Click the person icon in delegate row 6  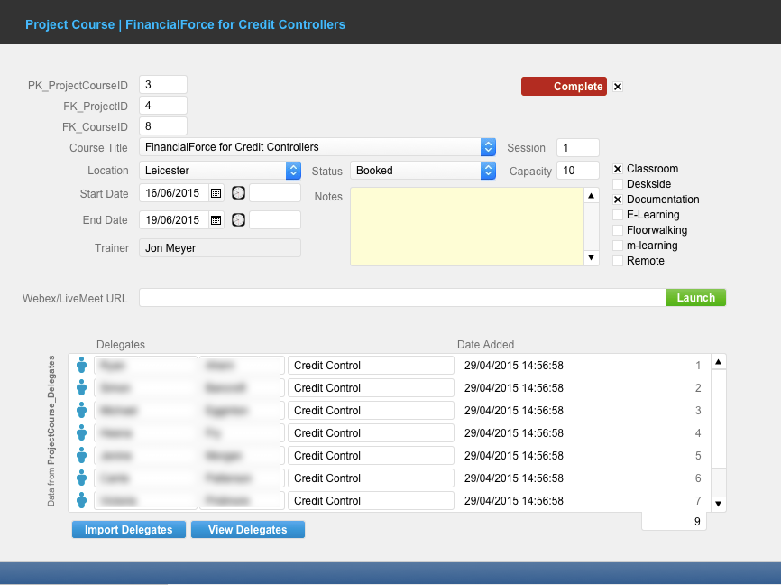(82, 478)
